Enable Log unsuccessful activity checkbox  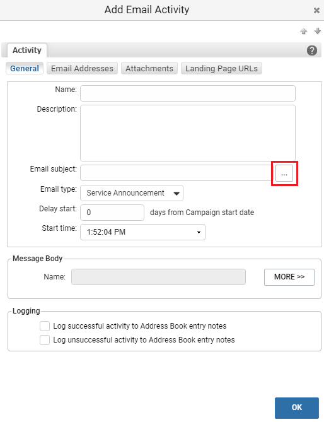coord(45,340)
